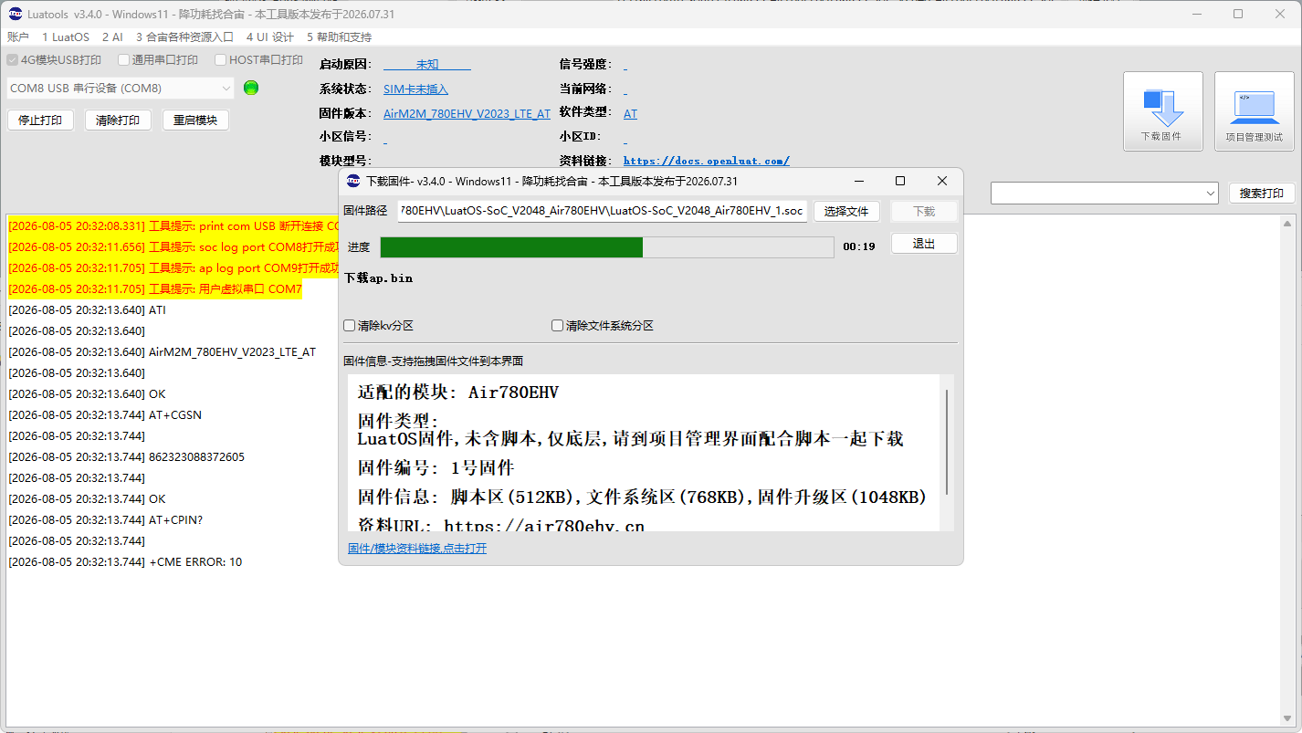Click the 选择文件 button
Screen dimensions: 1302x733
click(846, 212)
